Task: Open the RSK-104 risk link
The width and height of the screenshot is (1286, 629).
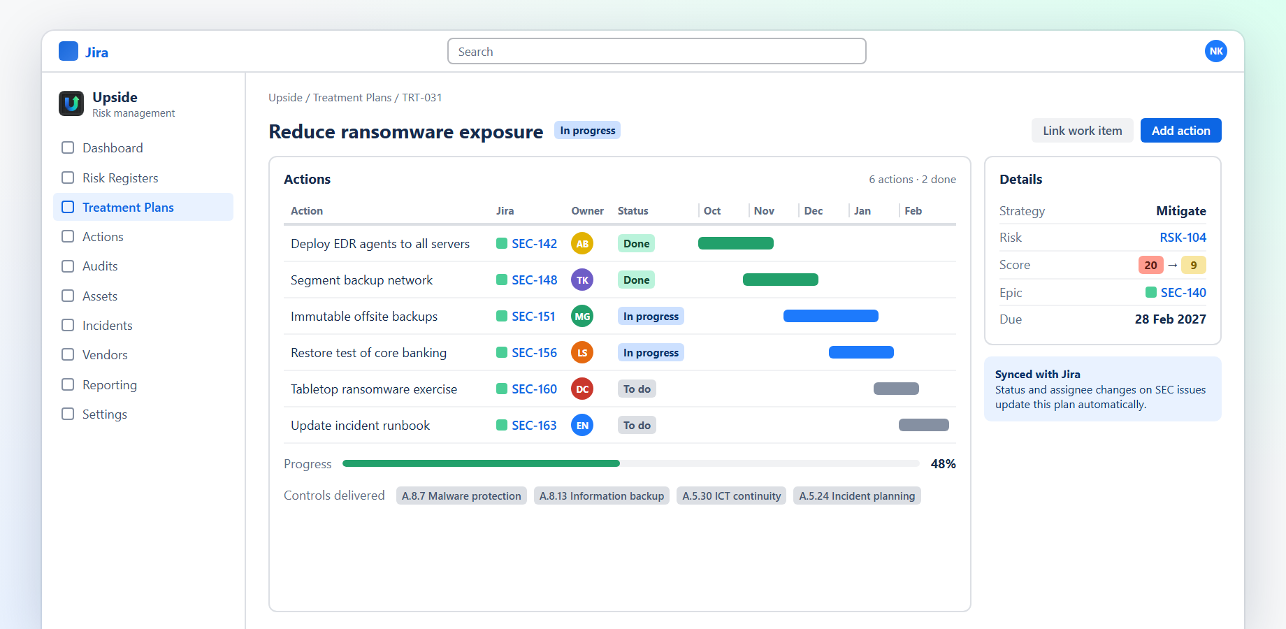Action: tap(1183, 238)
